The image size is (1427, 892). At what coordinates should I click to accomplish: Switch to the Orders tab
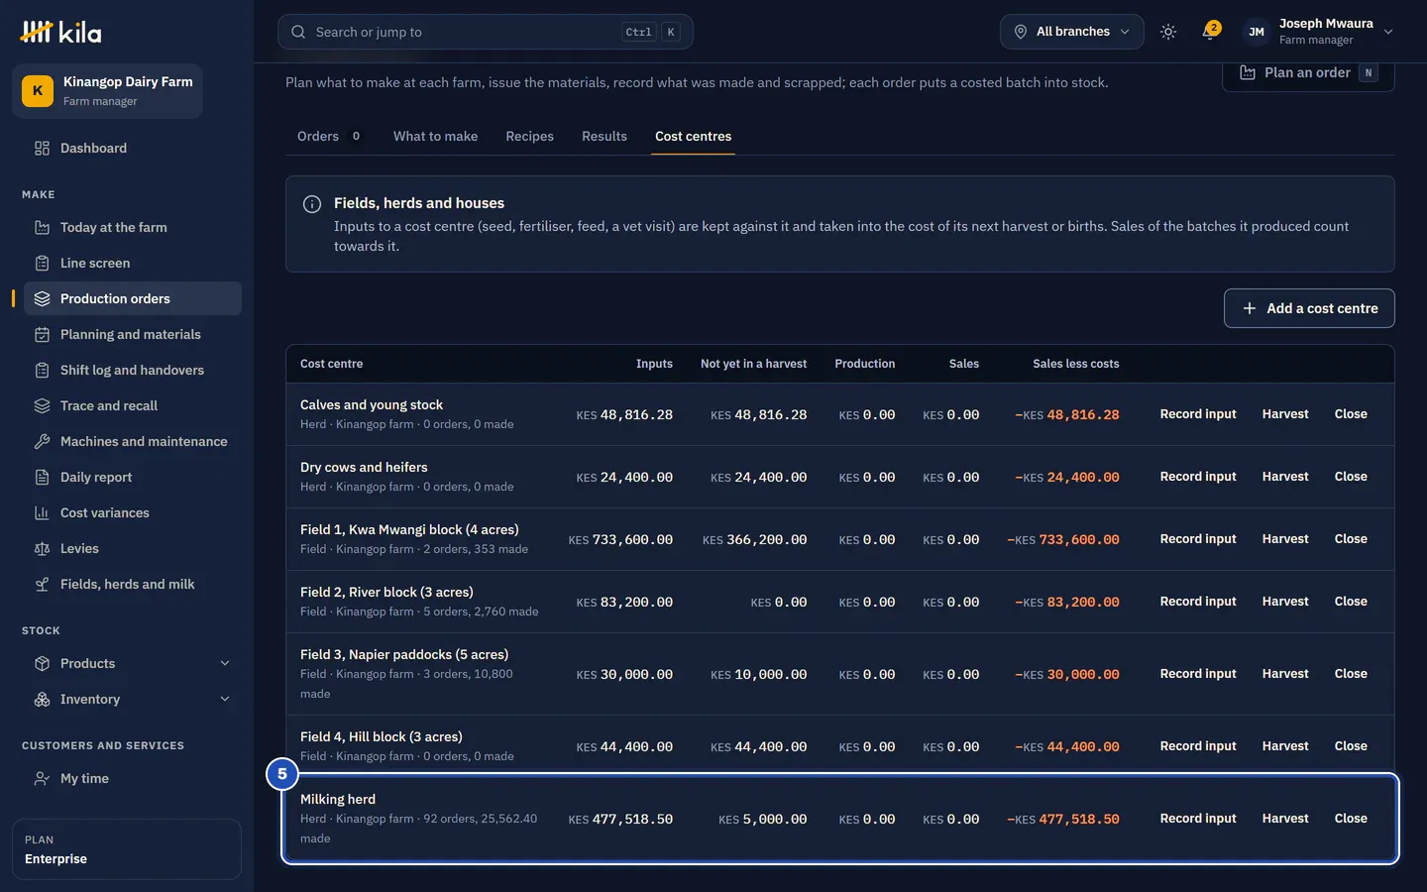[329, 136]
